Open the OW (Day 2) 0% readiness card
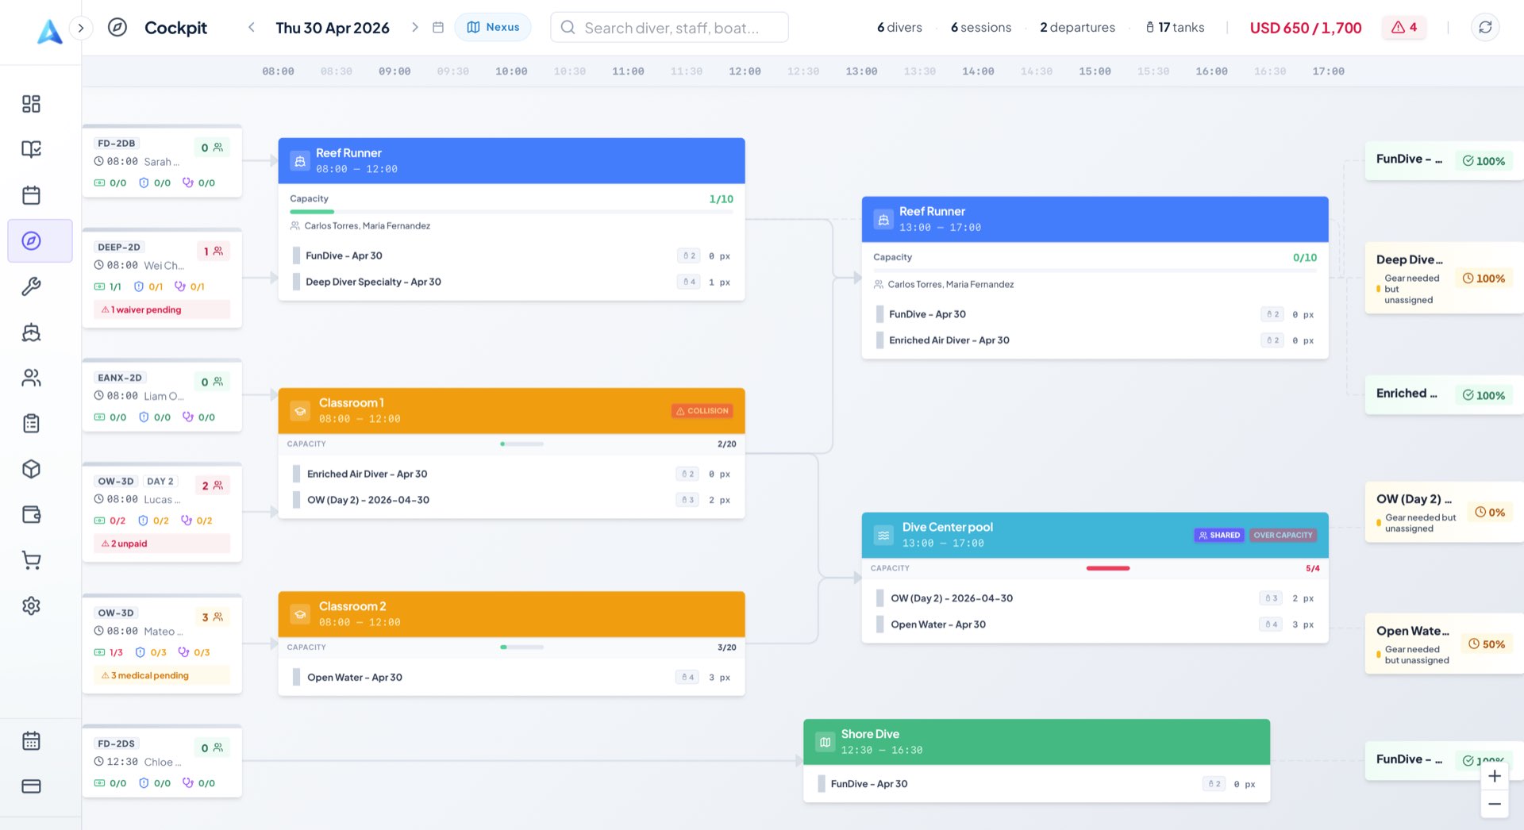The height and width of the screenshot is (830, 1524). pyautogui.click(x=1444, y=513)
